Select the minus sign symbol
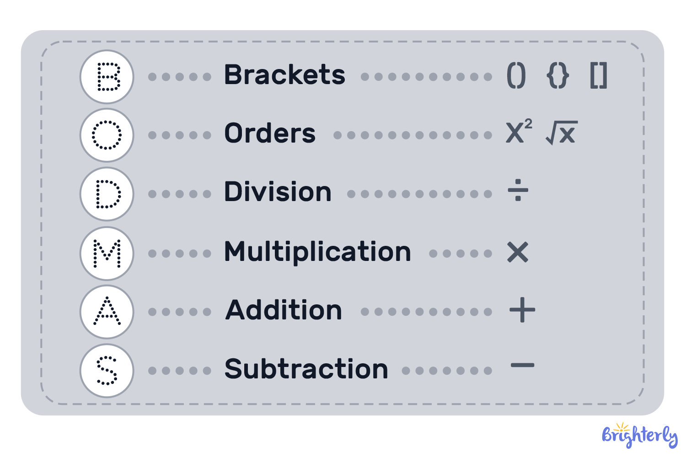This screenshot has width=686, height=457. (x=522, y=365)
